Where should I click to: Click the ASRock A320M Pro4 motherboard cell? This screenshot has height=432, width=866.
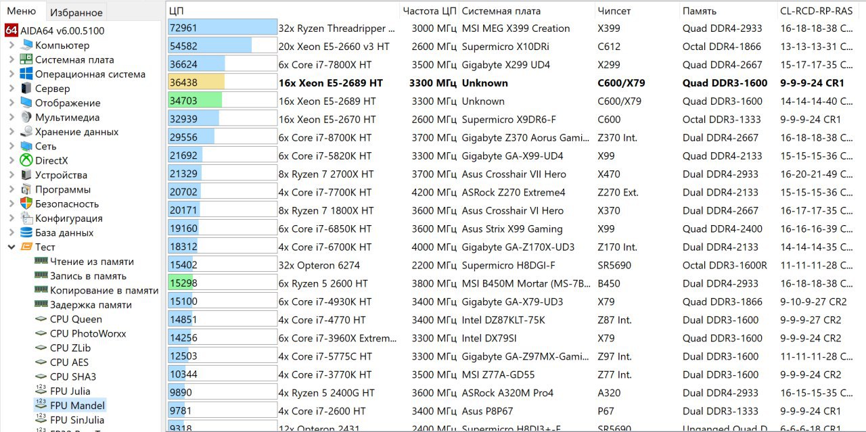(x=507, y=393)
